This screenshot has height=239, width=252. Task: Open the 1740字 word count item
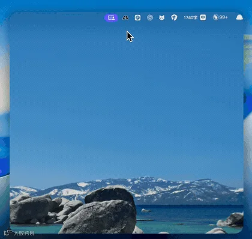coord(191,17)
